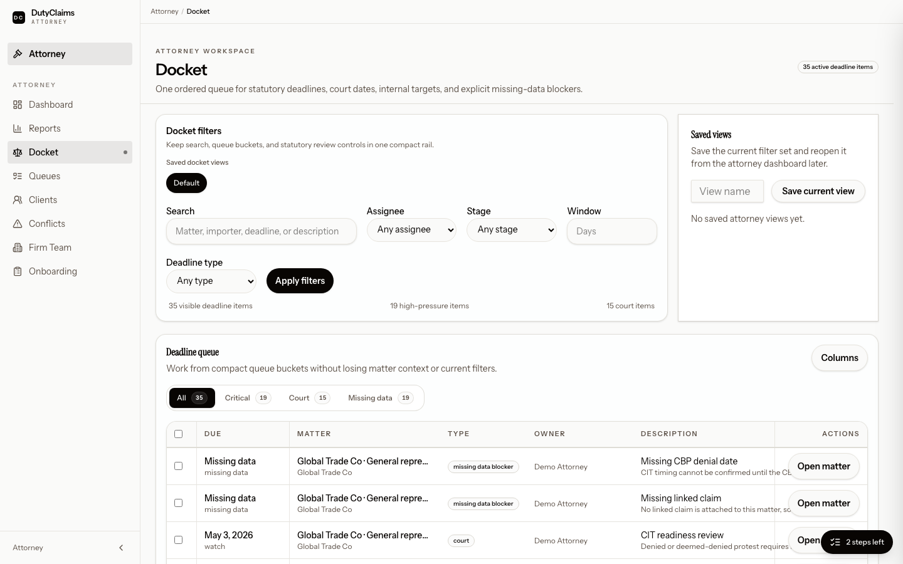Open Reports in the sidebar
The image size is (903, 564).
click(70, 128)
